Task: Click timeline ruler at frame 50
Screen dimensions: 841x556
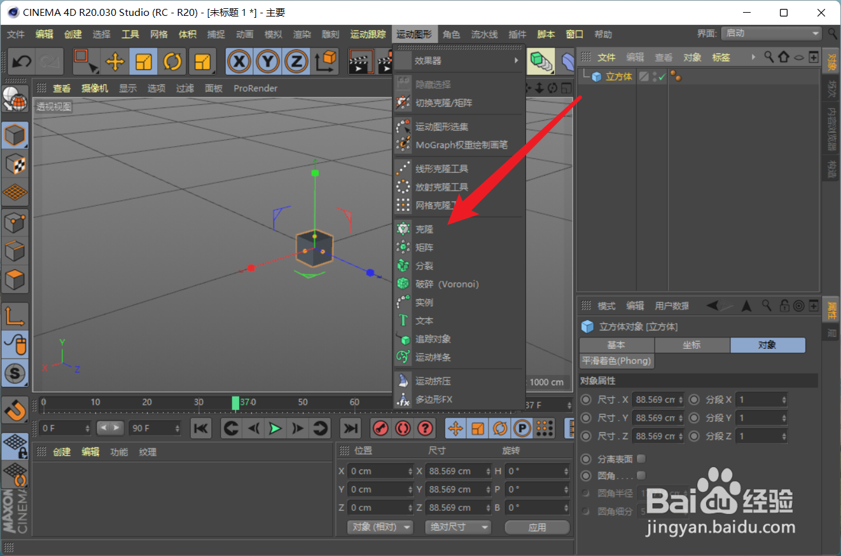Action: click(303, 403)
